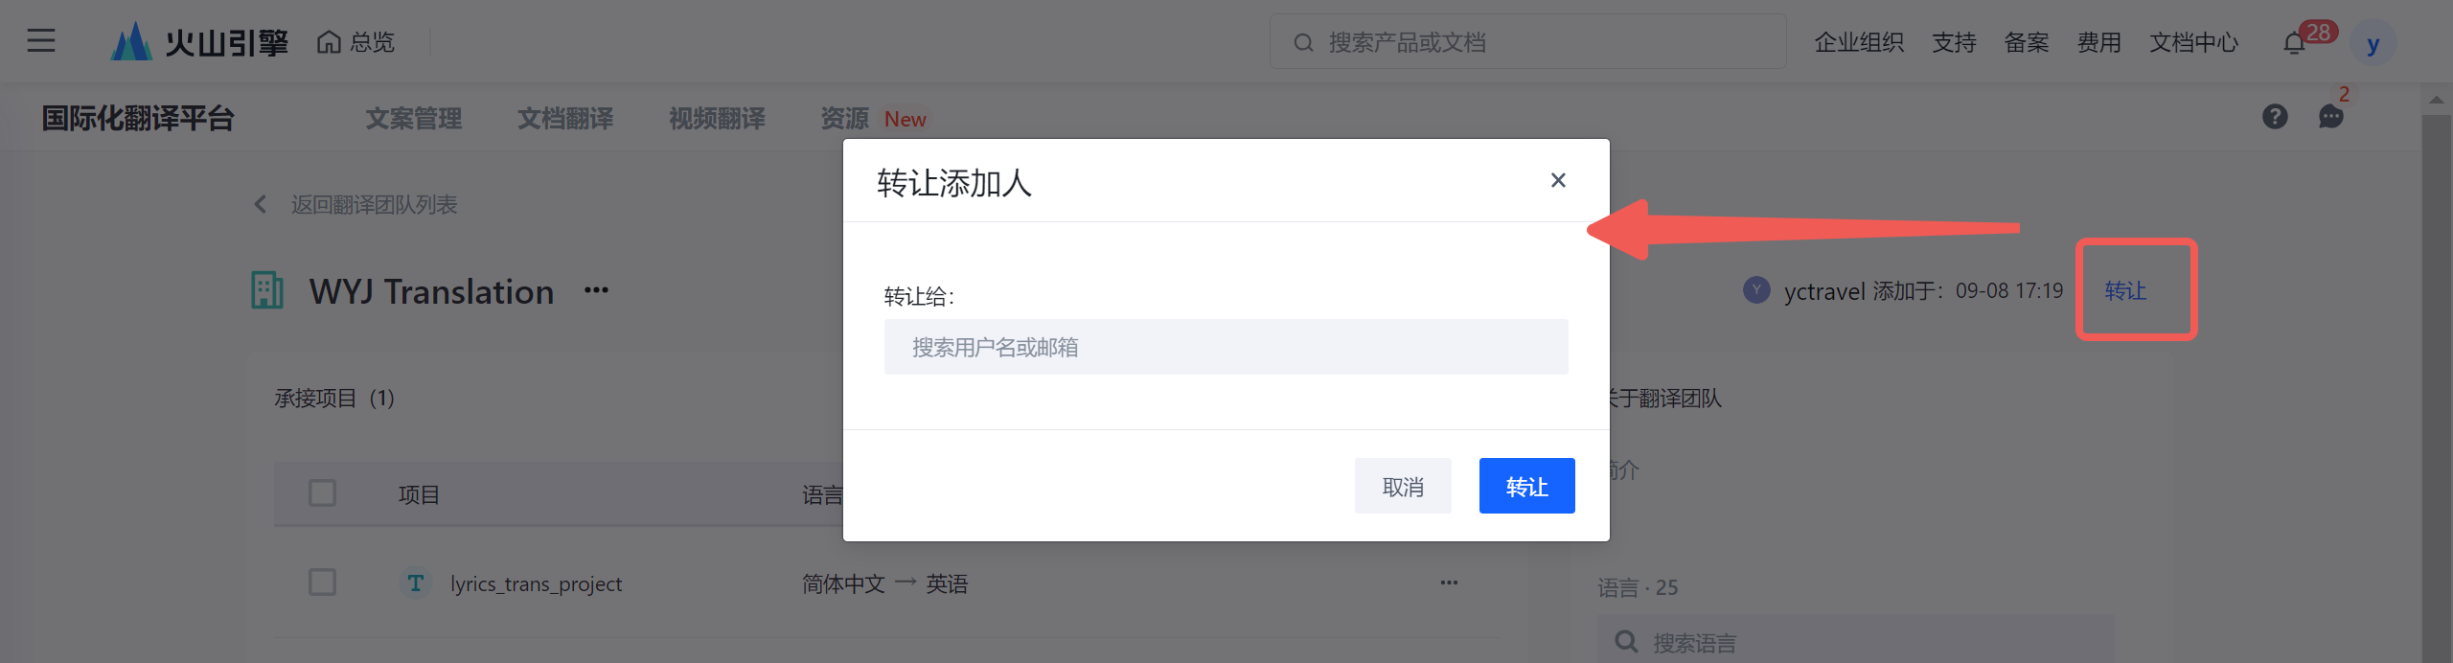
Task: Check the lyrics_trans_project row checkbox
Action: click(x=322, y=583)
